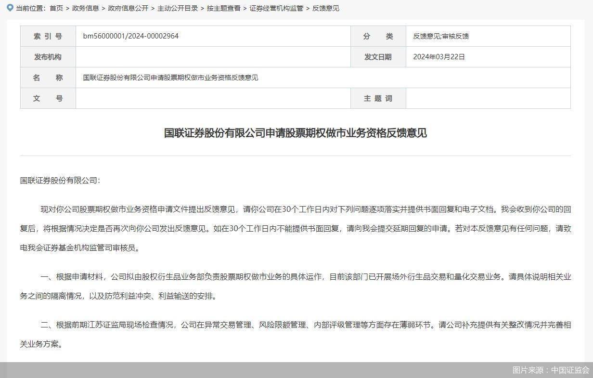Image resolution: width=593 pixels, height=378 pixels.
Task: Click the 分类 header cell
Action: 378,36
